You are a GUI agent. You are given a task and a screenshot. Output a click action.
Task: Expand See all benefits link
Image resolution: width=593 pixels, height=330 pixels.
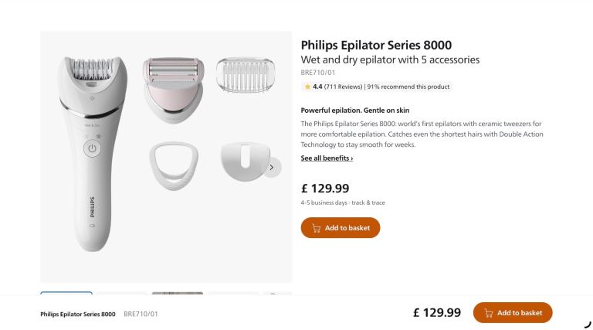[x=327, y=158]
